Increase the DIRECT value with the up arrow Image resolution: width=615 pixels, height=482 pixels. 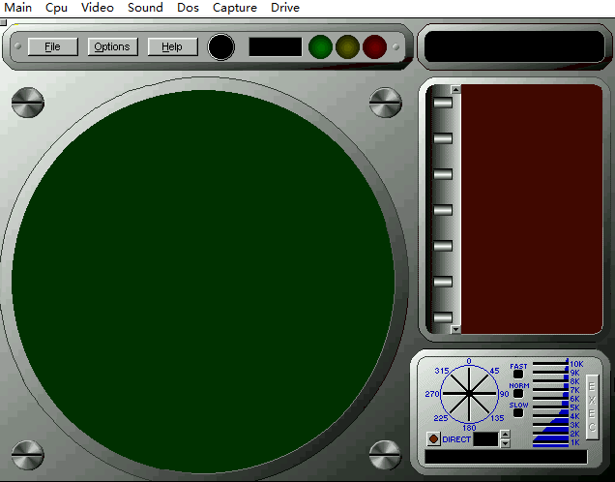point(505,435)
